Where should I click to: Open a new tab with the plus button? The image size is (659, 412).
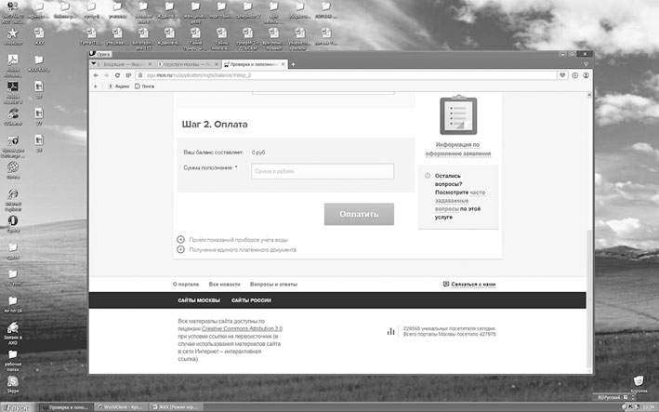(294, 64)
